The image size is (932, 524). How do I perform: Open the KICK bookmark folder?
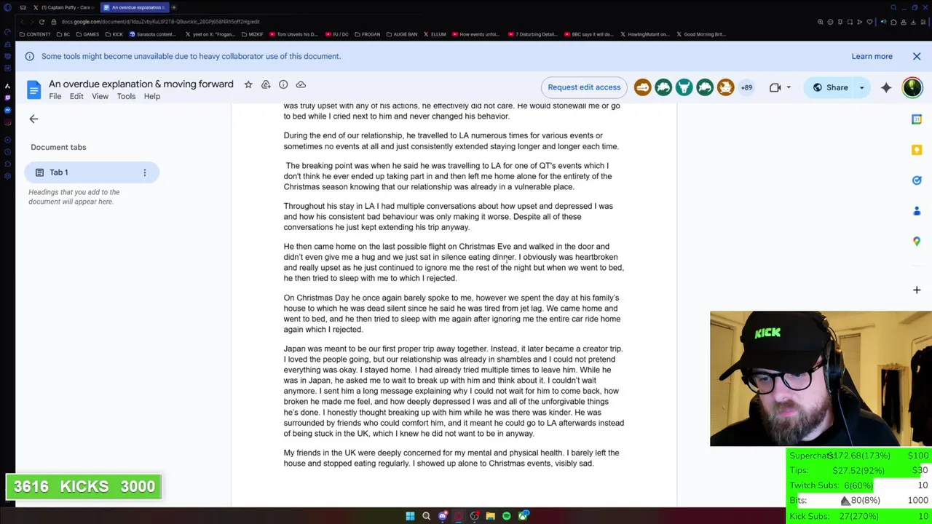[114, 34]
